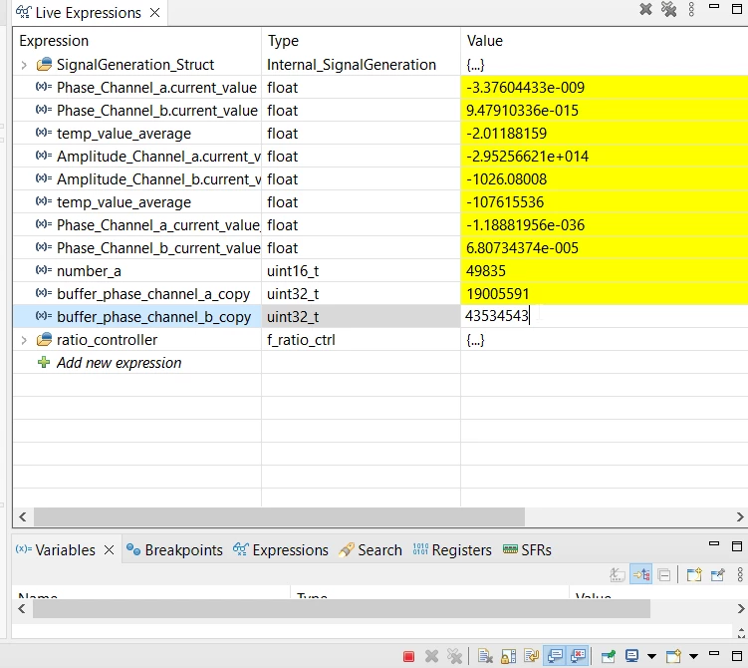Switch to the Breakpoints tab
This screenshot has height=668, width=748.
[x=174, y=550]
